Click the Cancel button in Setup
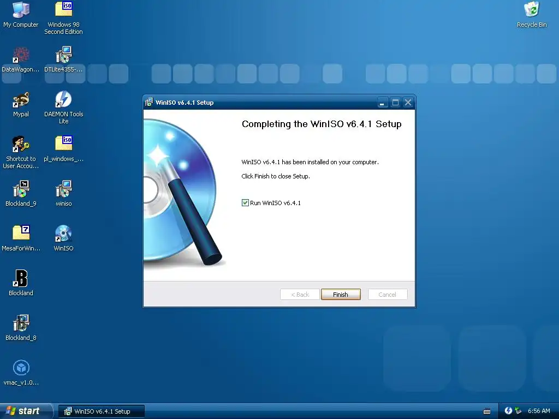Screen dimensions: 559x419 point(388,294)
